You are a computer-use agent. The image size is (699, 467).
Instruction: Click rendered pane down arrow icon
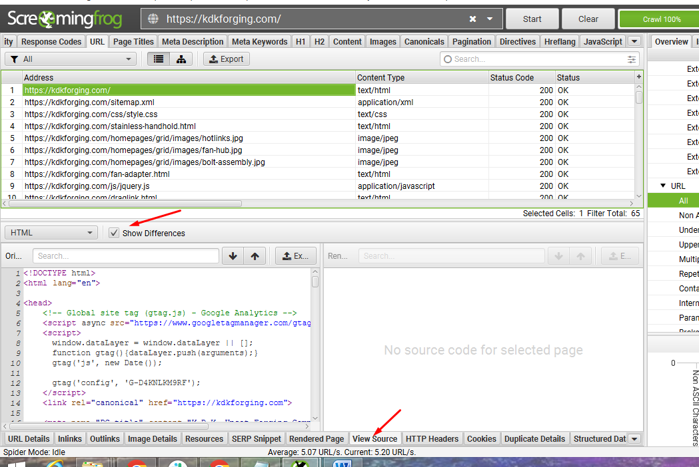558,256
